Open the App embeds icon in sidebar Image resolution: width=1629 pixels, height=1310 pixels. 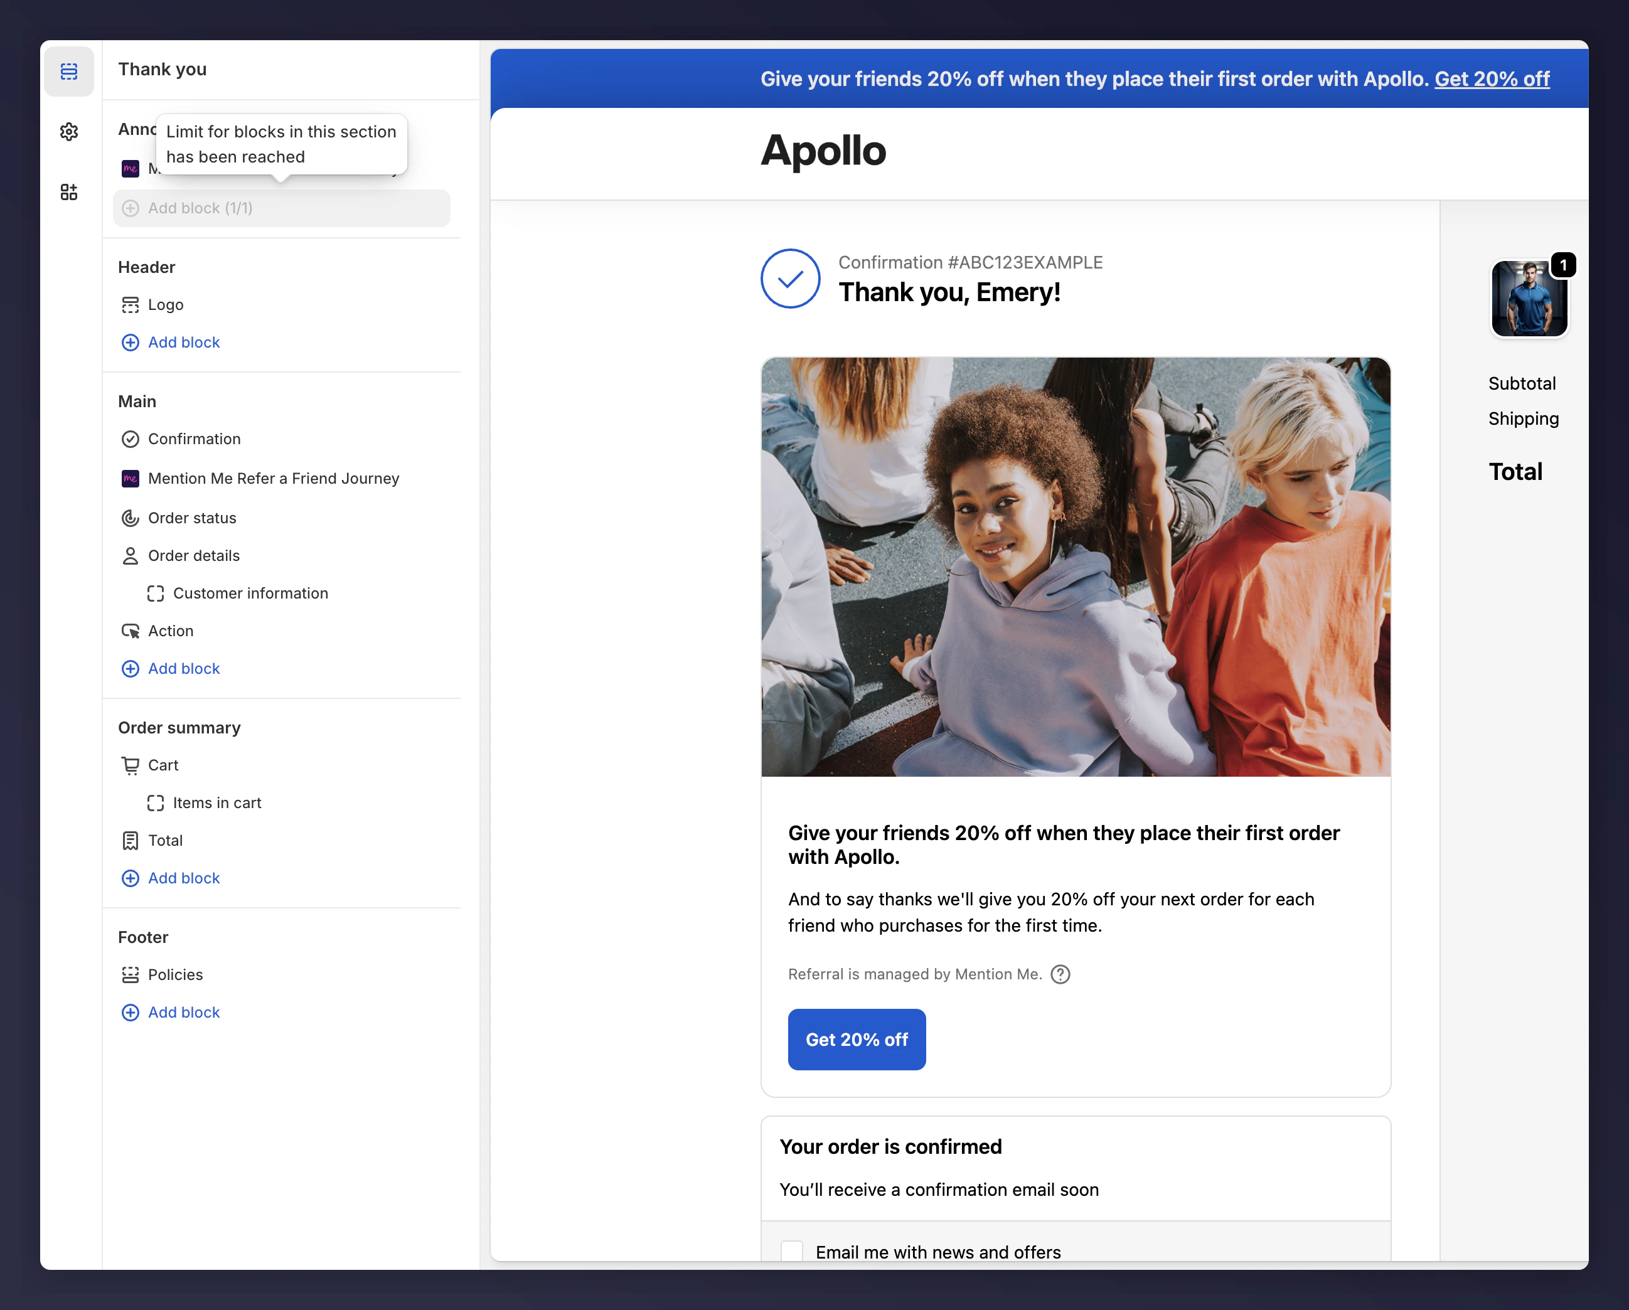pos(69,192)
